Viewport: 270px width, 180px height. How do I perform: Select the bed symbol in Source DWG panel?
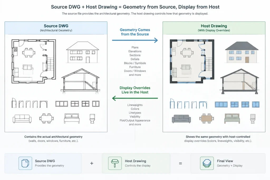coord(72,118)
